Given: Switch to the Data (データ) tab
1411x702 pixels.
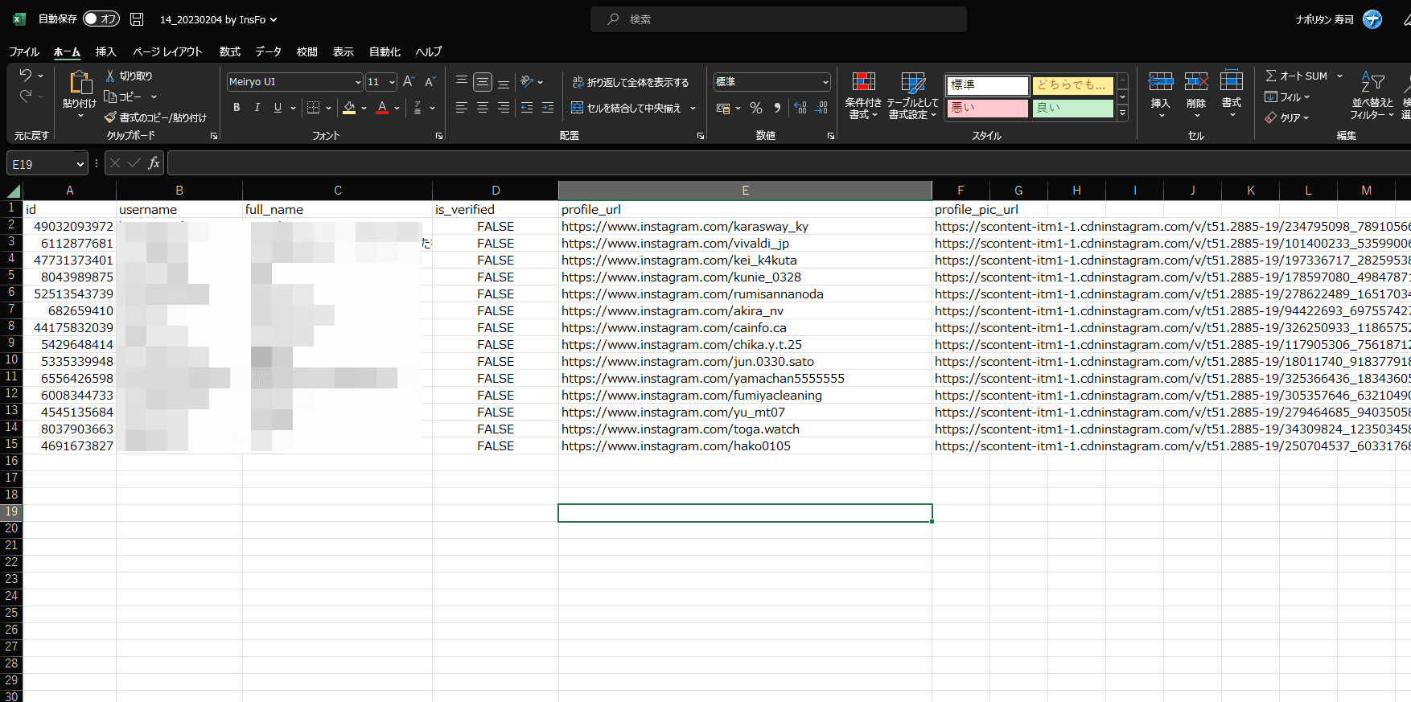Looking at the screenshot, I should pos(269,51).
